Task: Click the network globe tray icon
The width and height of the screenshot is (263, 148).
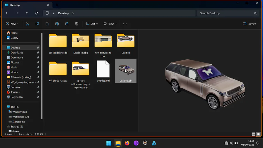Action: [226, 143]
